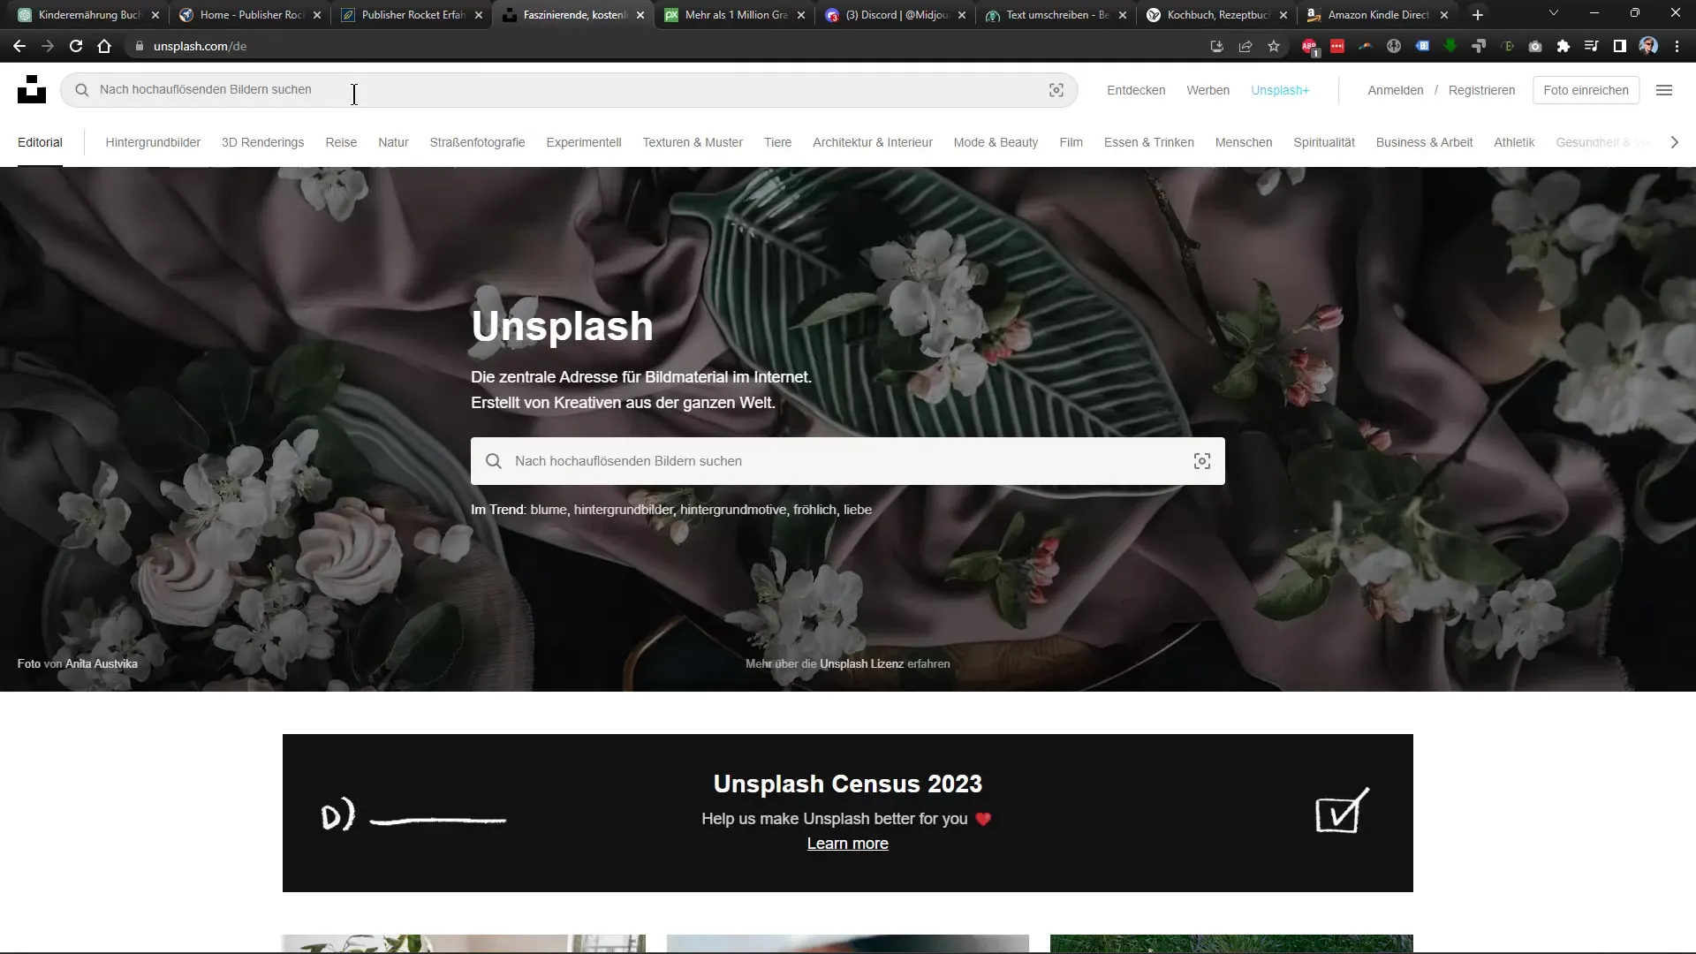The width and height of the screenshot is (1696, 954).
Task: Open the Adblock Plus extension icon
Action: [1309, 47]
